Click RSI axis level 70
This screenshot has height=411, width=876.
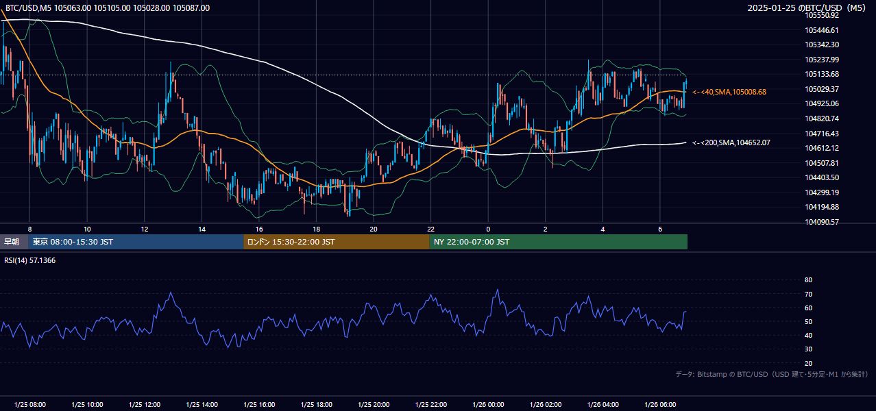[x=808, y=294]
